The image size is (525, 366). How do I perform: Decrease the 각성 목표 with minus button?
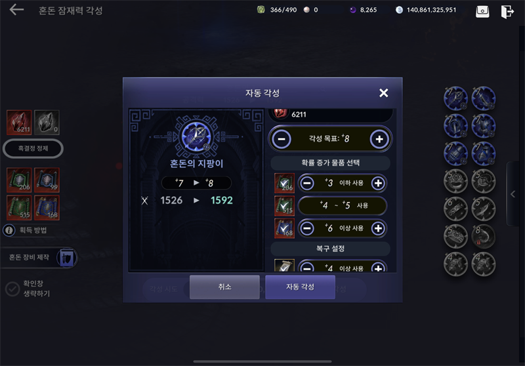(282, 139)
